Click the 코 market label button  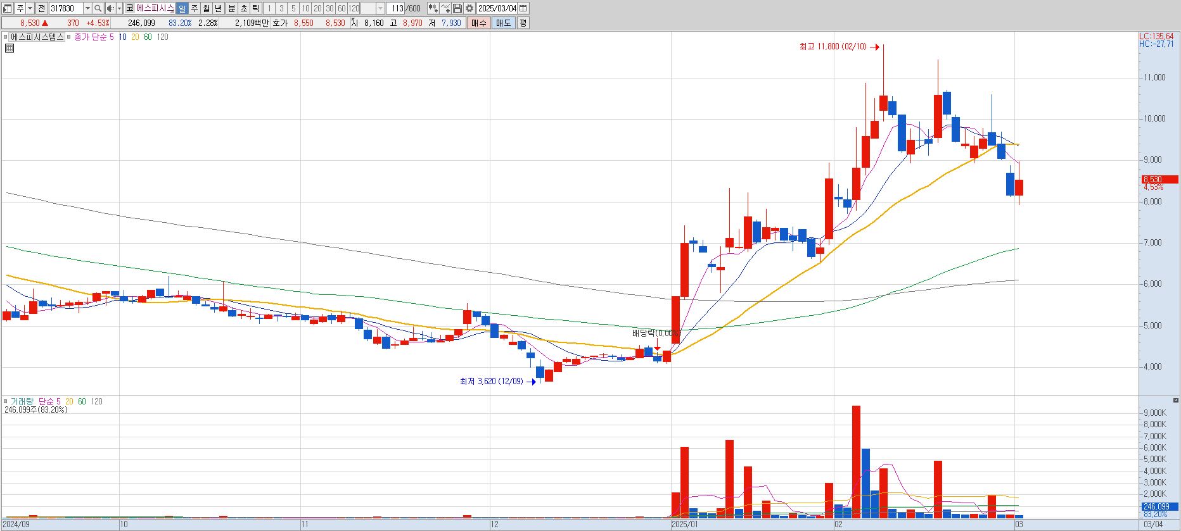point(129,8)
